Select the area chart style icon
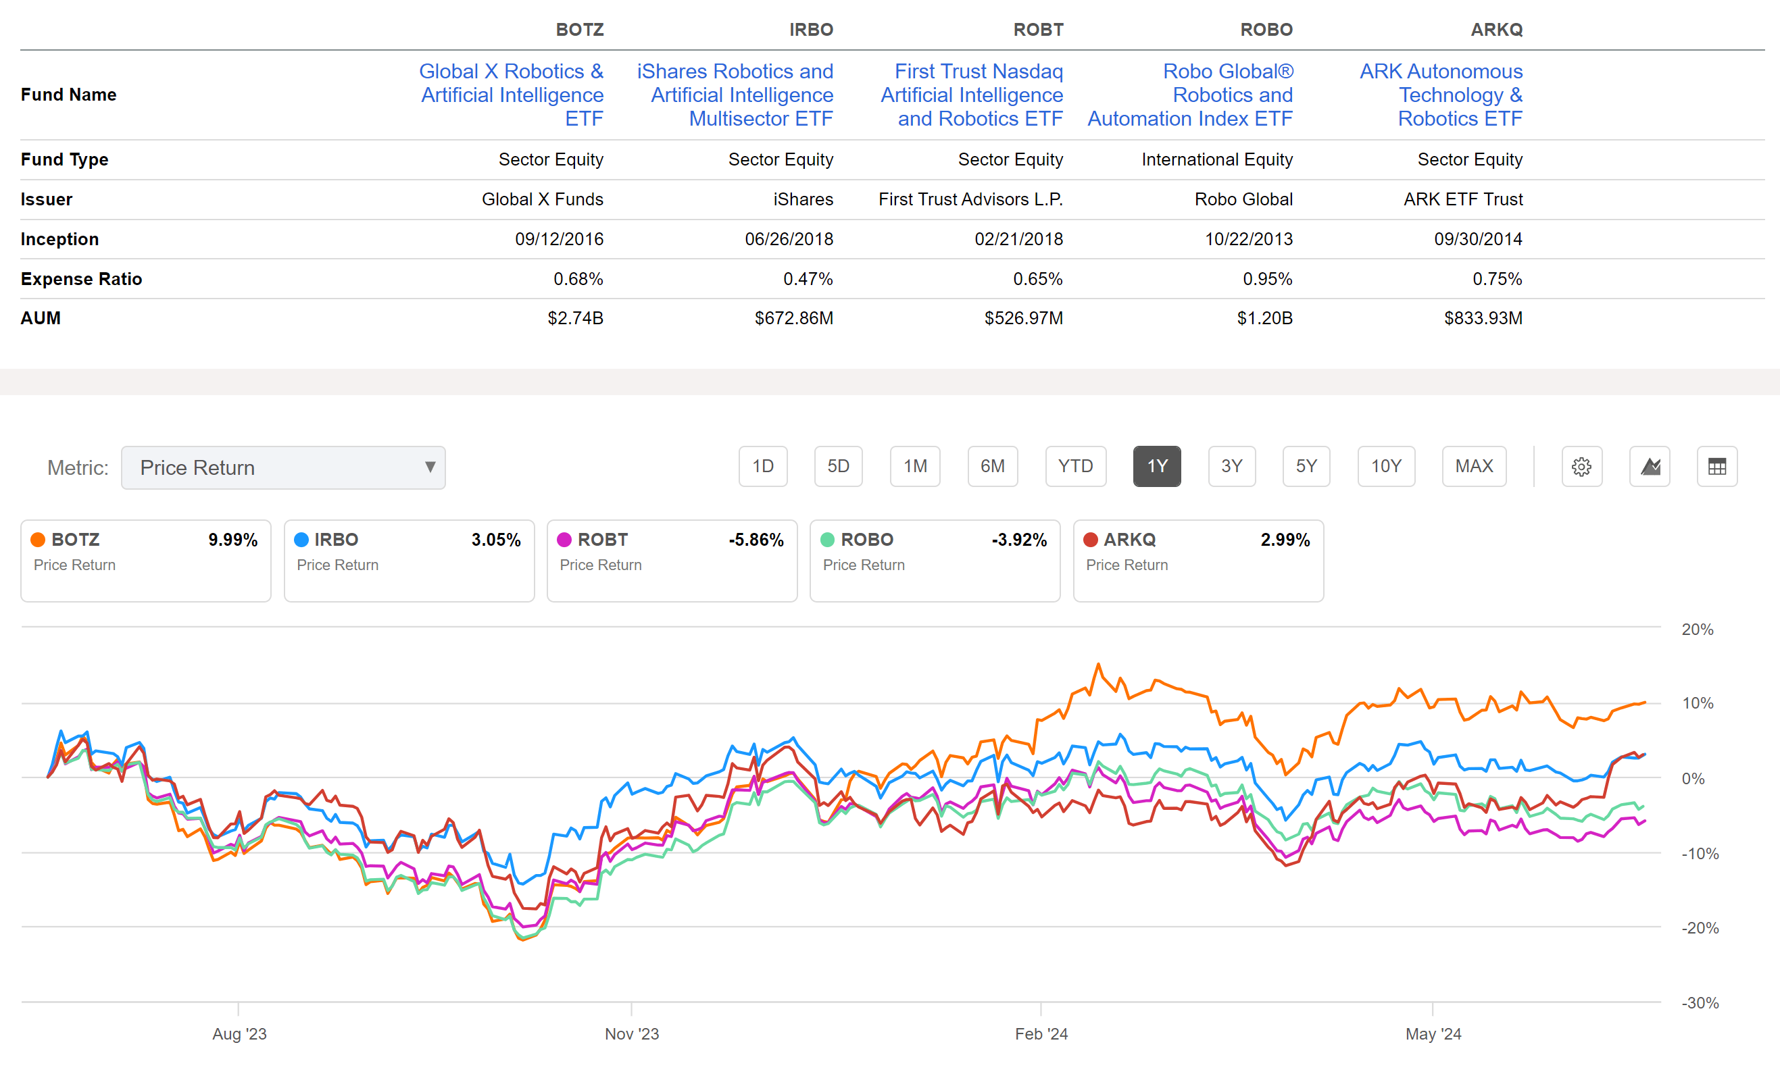Screen dimensions: 1780x1074 1650,467
